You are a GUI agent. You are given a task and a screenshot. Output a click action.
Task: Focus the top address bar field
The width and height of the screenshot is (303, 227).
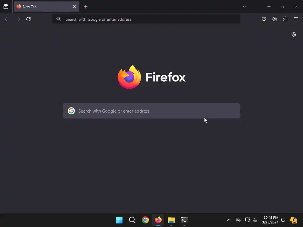146,19
